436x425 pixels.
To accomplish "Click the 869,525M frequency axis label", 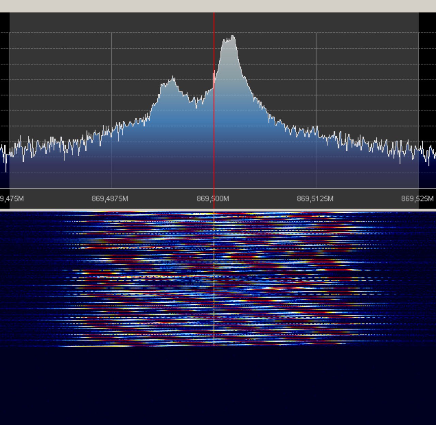I will 417,199.
